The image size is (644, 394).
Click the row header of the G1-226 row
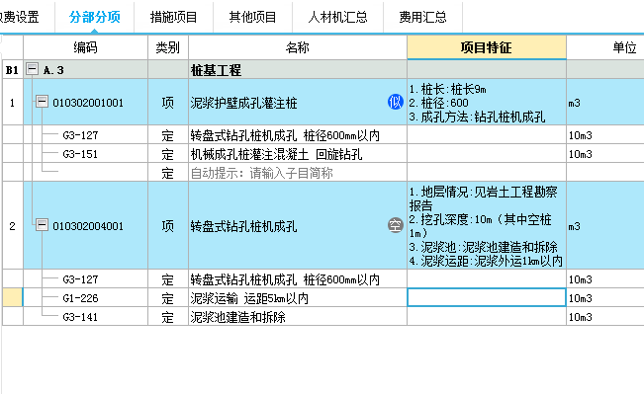12,297
